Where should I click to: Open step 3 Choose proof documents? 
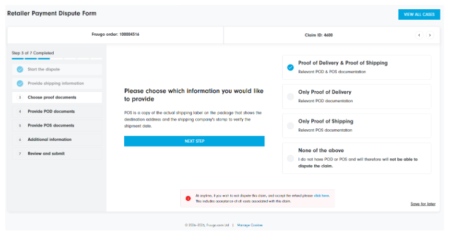click(52, 98)
